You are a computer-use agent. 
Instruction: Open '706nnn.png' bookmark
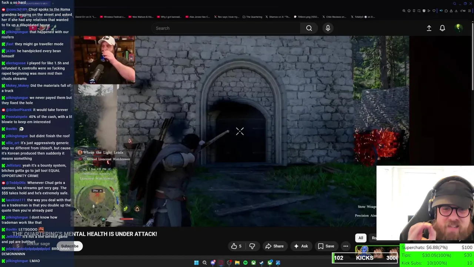point(306,17)
